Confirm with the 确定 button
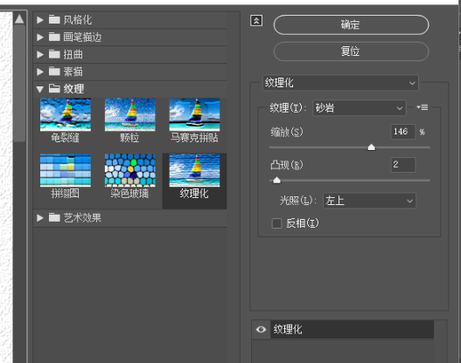 (x=351, y=25)
